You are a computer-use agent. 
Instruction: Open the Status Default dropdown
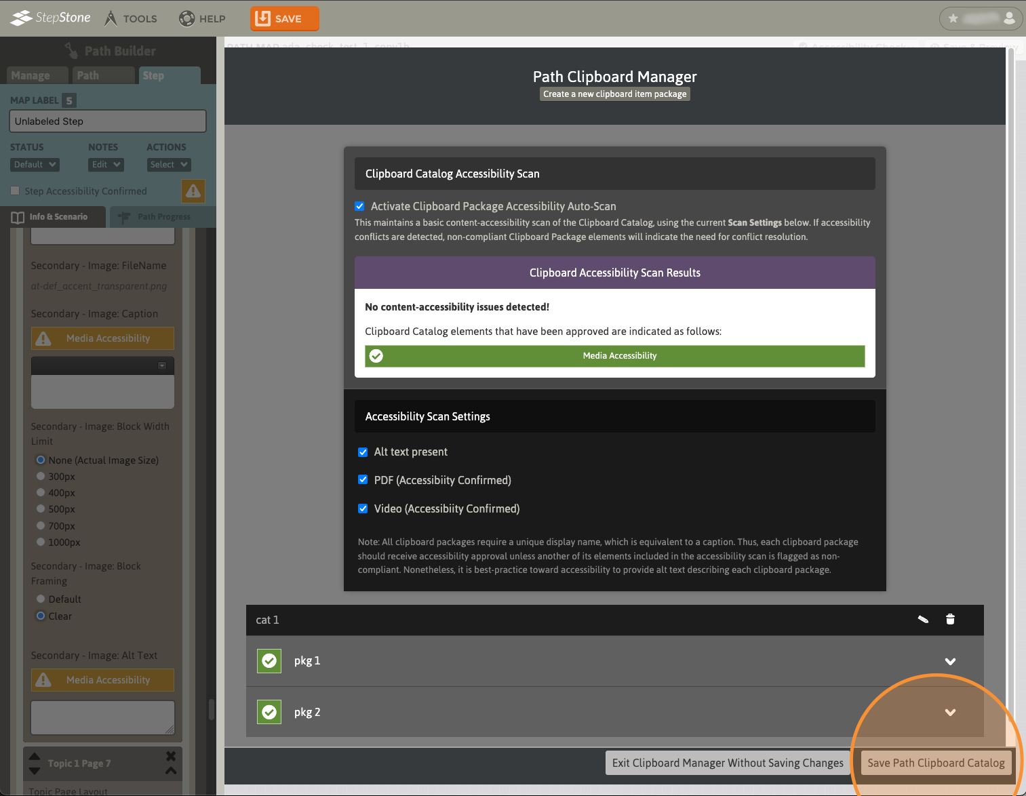coord(35,165)
